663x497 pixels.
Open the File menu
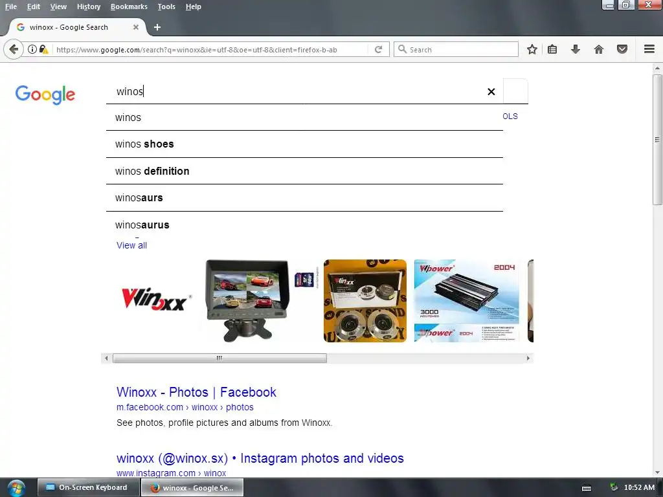11,6
